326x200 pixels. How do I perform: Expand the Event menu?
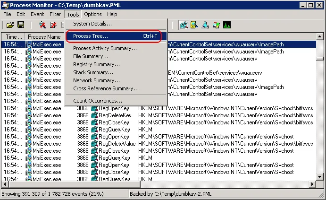37,14
